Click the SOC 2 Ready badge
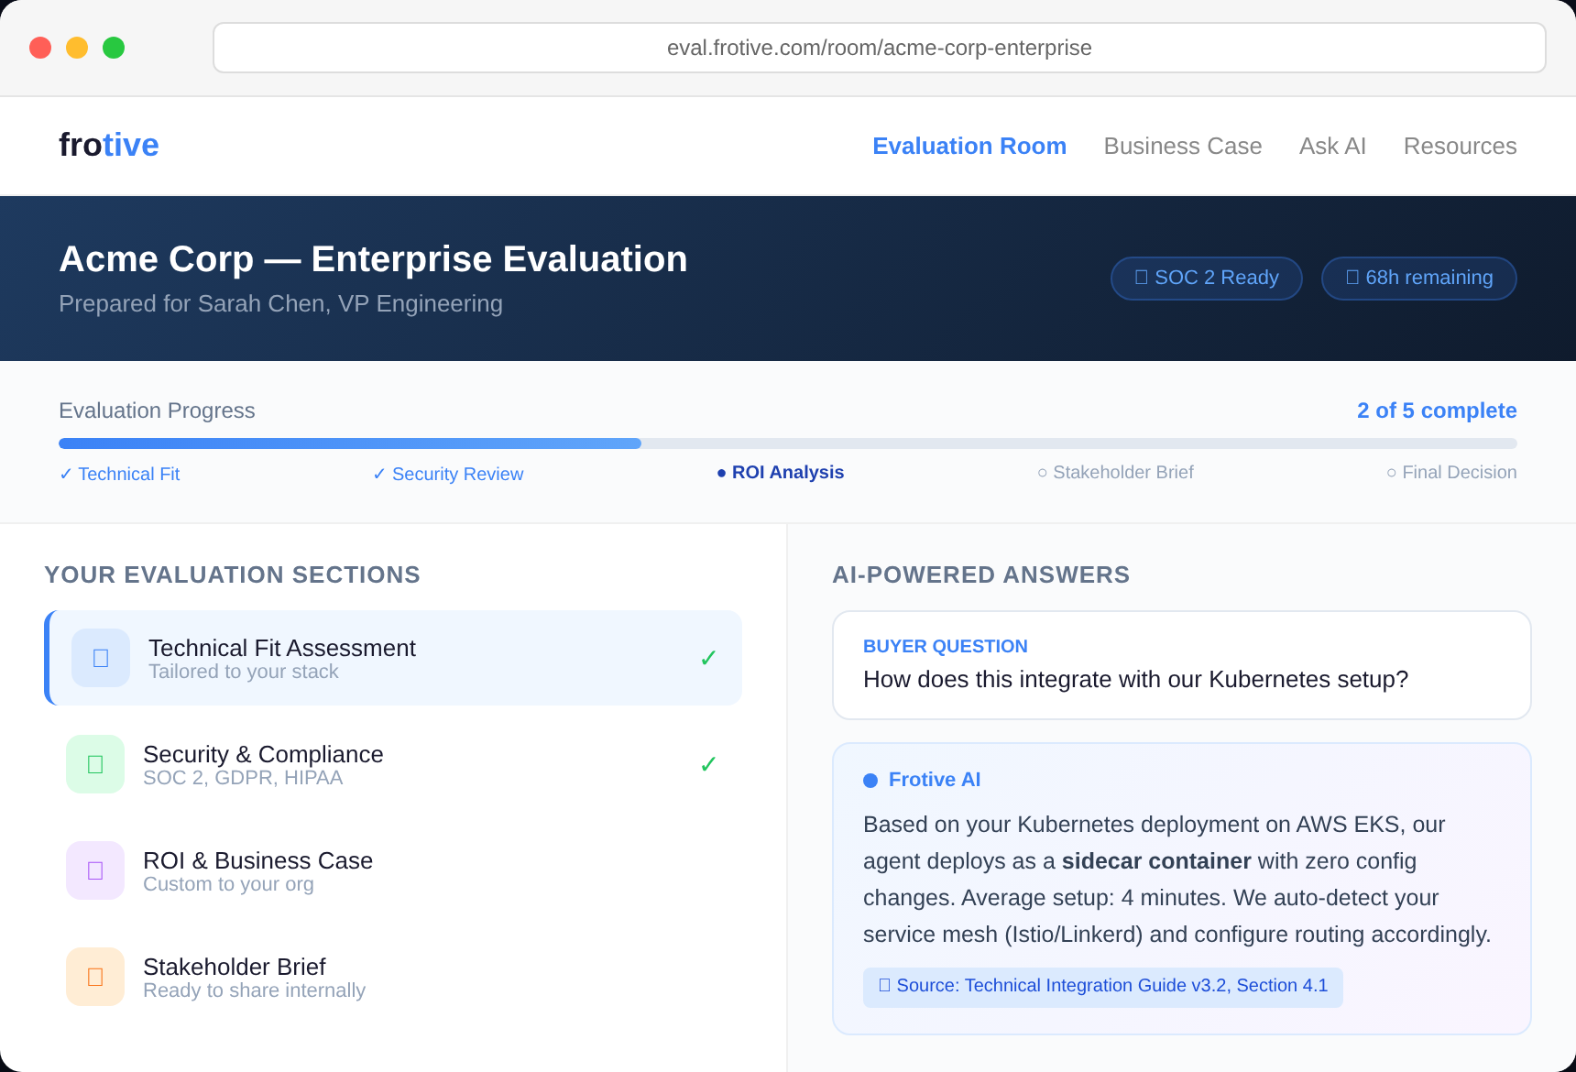Screen dimensions: 1576x1072 coord(1207,278)
